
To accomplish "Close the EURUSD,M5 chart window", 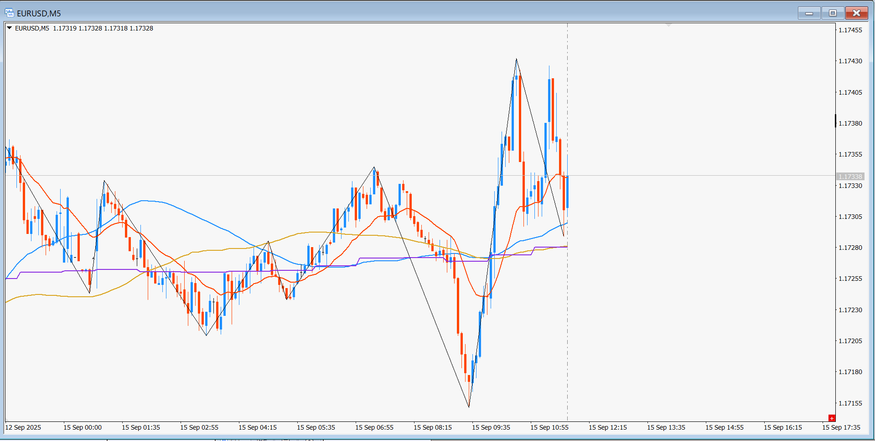I will pyautogui.click(x=856, y=13).
